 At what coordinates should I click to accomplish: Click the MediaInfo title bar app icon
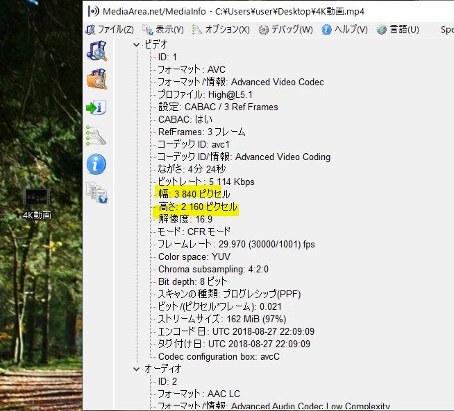click(93, 11)
